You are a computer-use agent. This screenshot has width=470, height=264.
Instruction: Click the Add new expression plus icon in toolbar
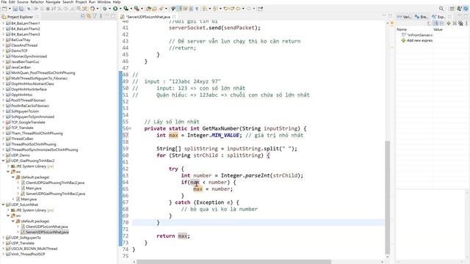pyautogui.click(x=449, y=23)
